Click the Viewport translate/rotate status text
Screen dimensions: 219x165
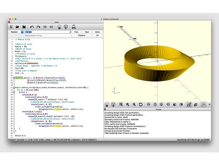pyautogui.click(x=52, y=140)
